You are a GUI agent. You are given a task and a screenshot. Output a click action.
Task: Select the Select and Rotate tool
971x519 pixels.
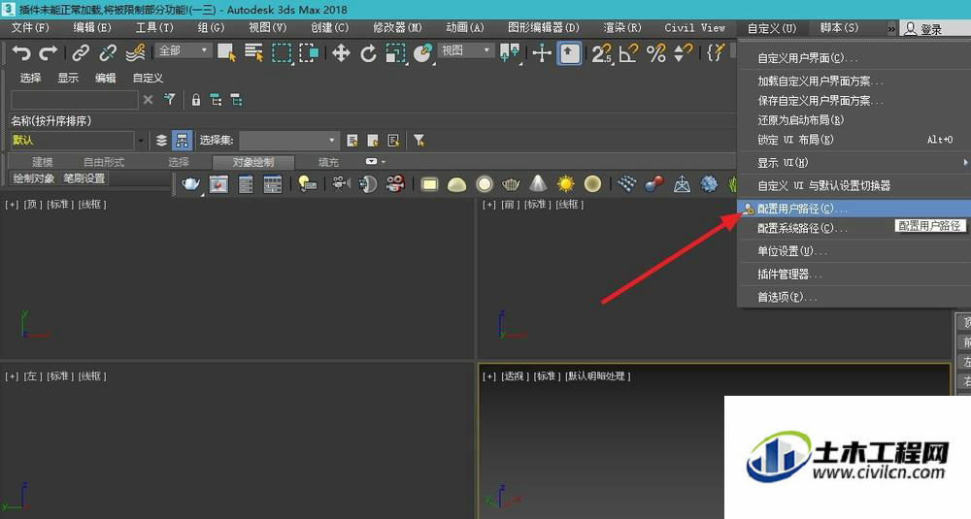[368, 53]
